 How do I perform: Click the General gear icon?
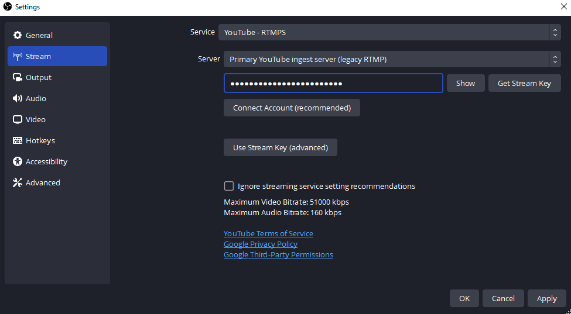coord(18,36)
